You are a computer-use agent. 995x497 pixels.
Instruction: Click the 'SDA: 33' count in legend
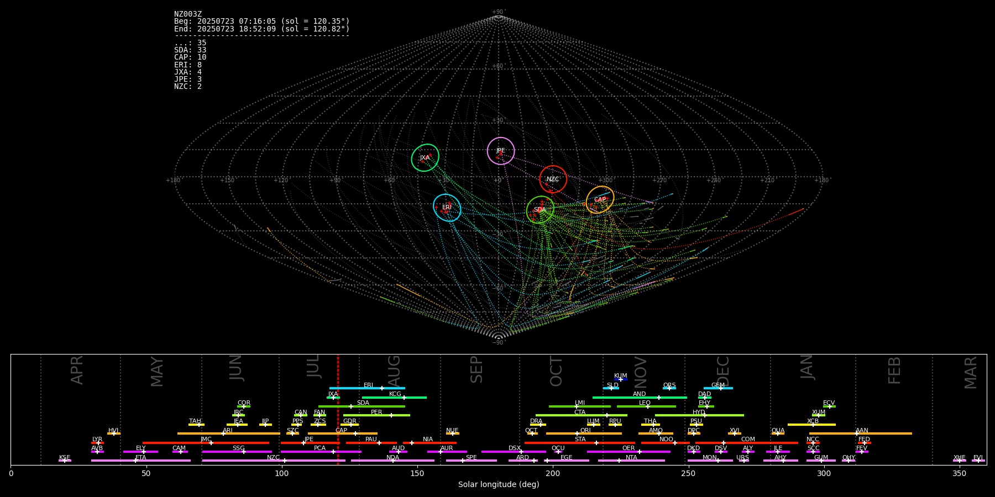(x=190, y=50)
